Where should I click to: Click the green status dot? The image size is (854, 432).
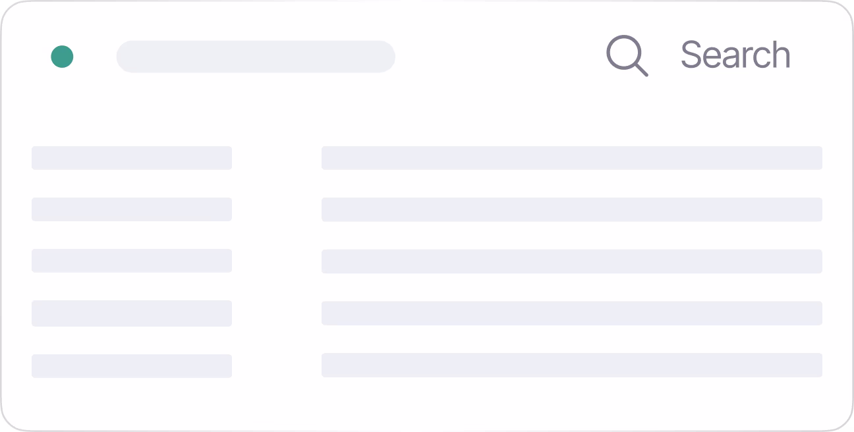[62, 57]
